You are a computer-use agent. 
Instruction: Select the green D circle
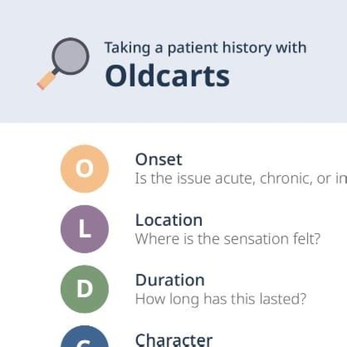click(84, 289)
